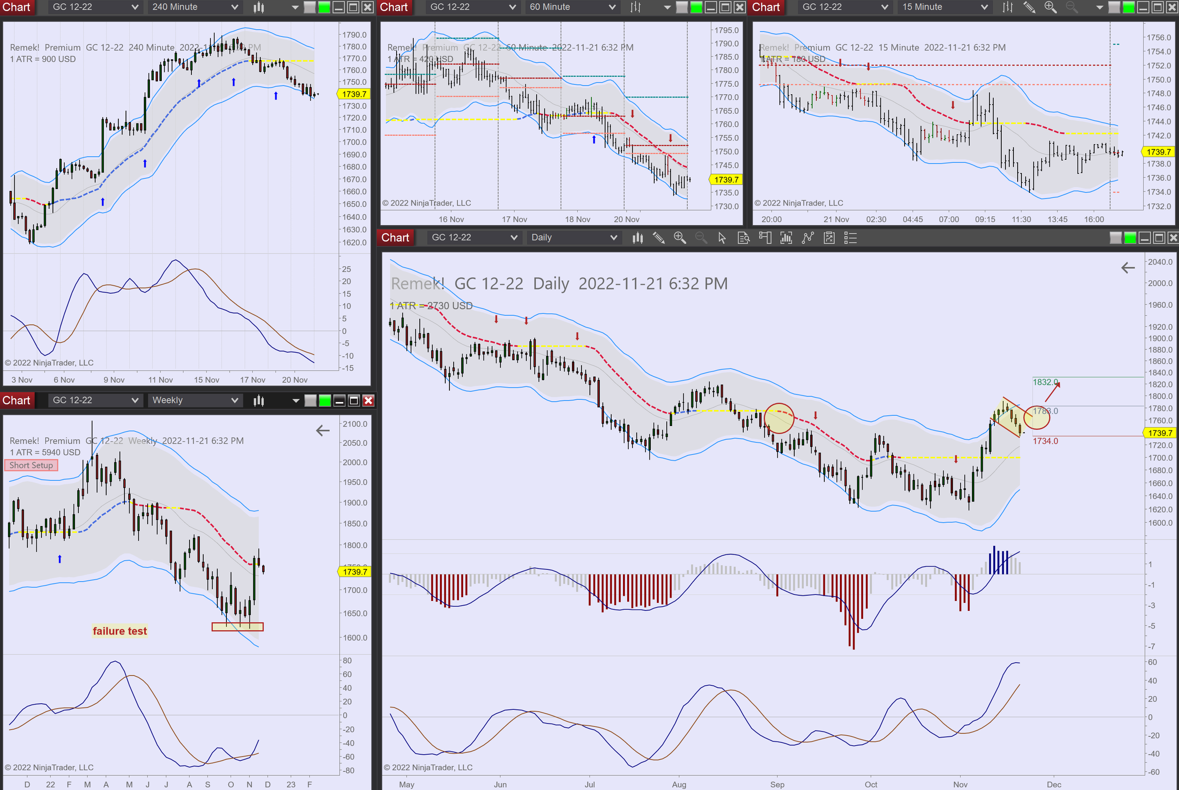Expand toolbar overflow arrow in 60 Minute chart
The width and height of the screenshot is (1179, 790).
coord(667,8)
